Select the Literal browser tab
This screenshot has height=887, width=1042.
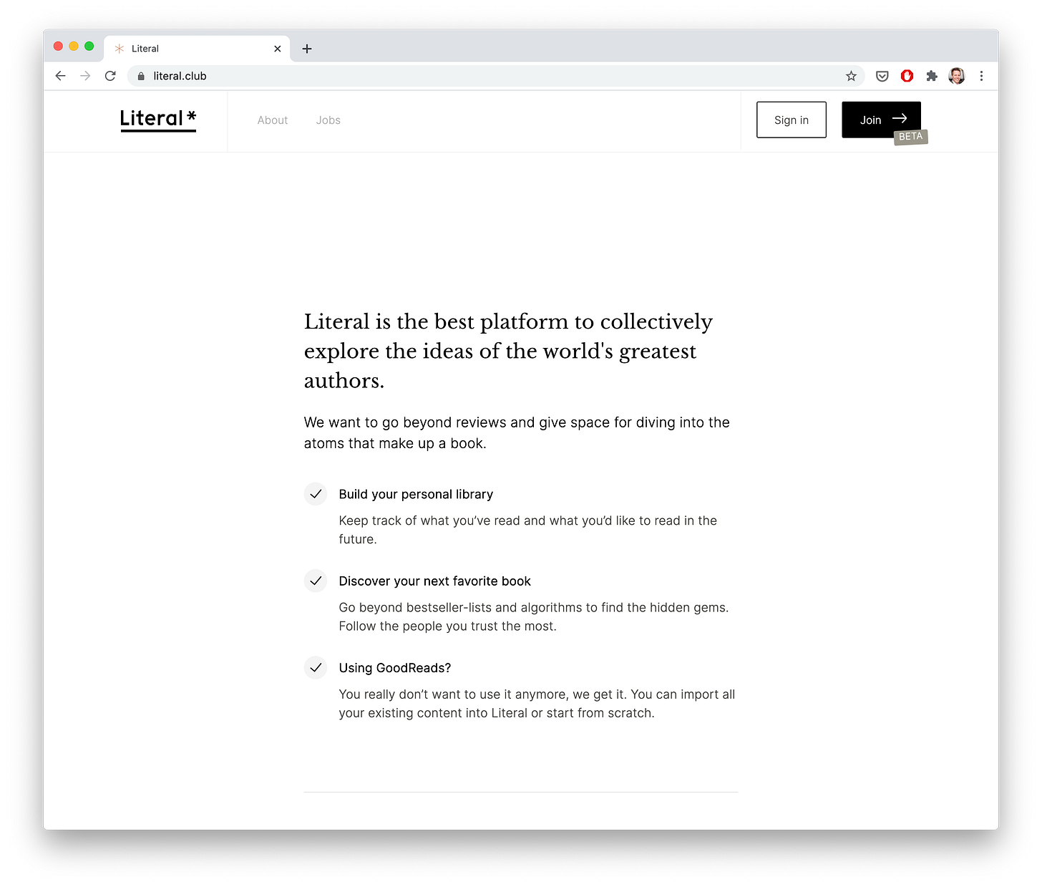[x=197, y=49]
